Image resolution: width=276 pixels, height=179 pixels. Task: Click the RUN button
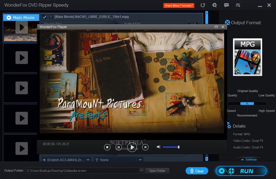pyautogui.click(x=241, y=171)
